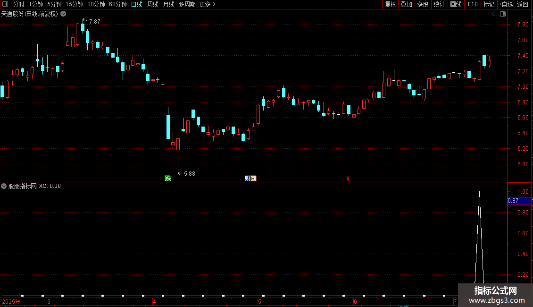Image resolution: width=533 pixels, height=307 pixels.
Task: Click month 4 marker on time axis
Action: (x=154, y=301)
